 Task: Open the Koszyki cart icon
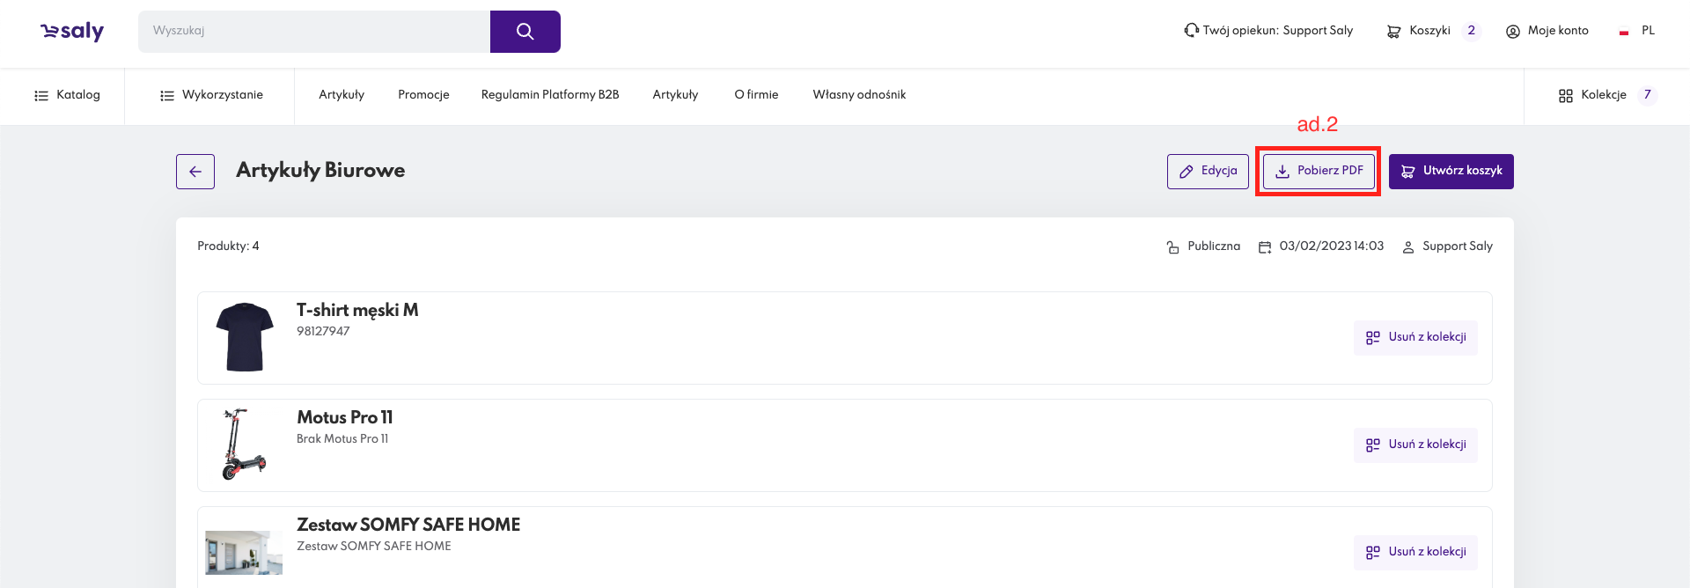(1393, 32)
